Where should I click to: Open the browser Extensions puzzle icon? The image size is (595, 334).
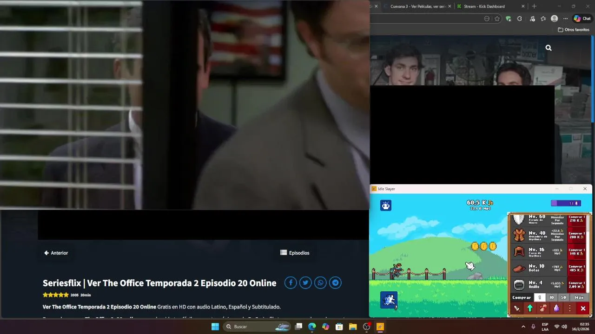pos(519,19)
